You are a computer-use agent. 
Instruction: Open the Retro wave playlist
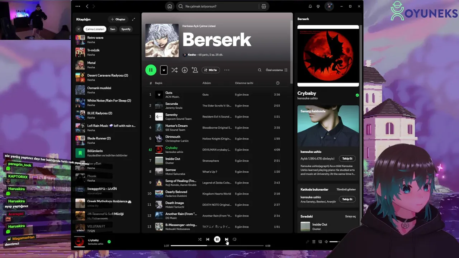tap(105, 40)
